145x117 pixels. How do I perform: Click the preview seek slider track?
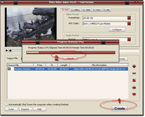click(17, 51)
